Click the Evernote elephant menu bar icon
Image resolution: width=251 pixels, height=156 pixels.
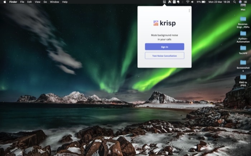[x=178, y=2]
